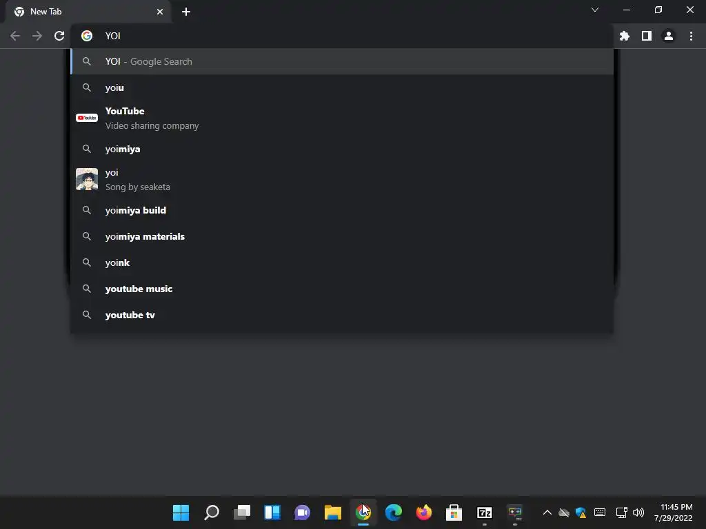Click the browser back arrow
The width and height of the screenshot is (706, 529).
coord(15,36)
